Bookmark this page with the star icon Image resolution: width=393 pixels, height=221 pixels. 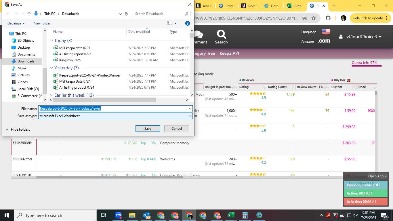point(314,18)
